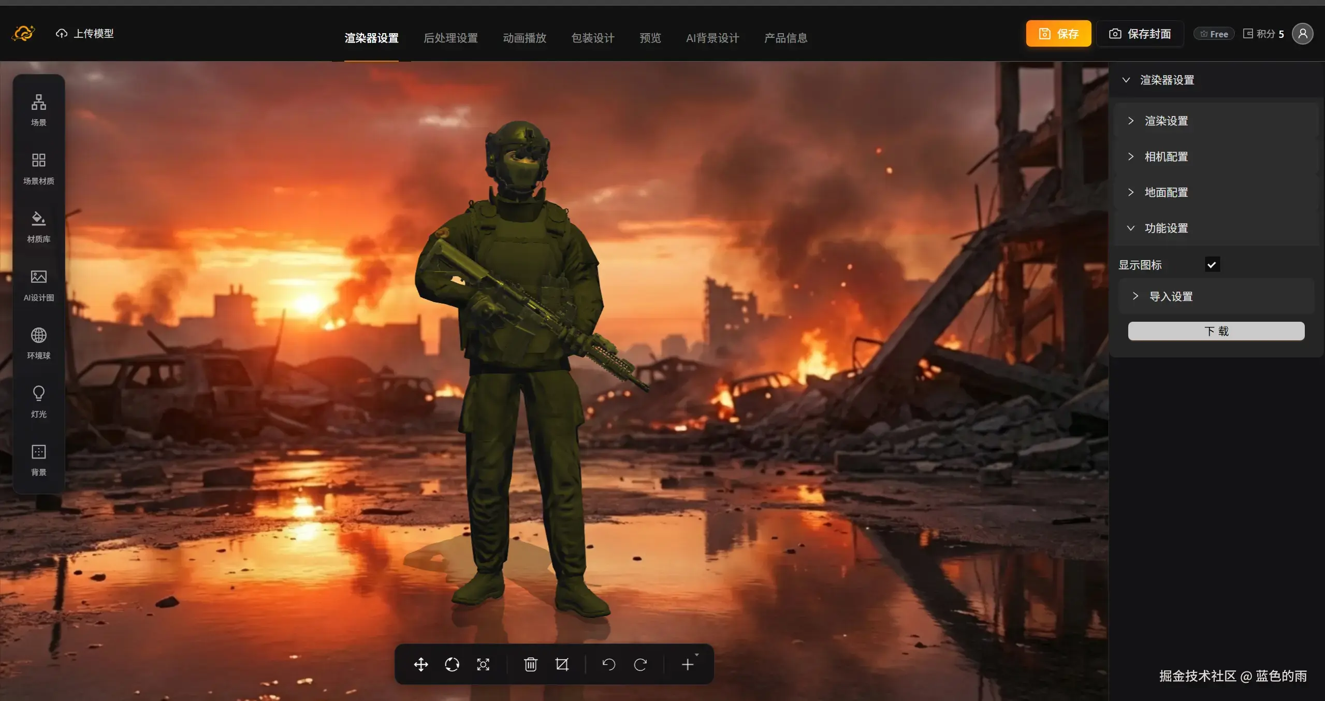Screen dimensions: 1325x701
Task: Select the crop tool in the bottom toolbar
Action: coord(562,664)
